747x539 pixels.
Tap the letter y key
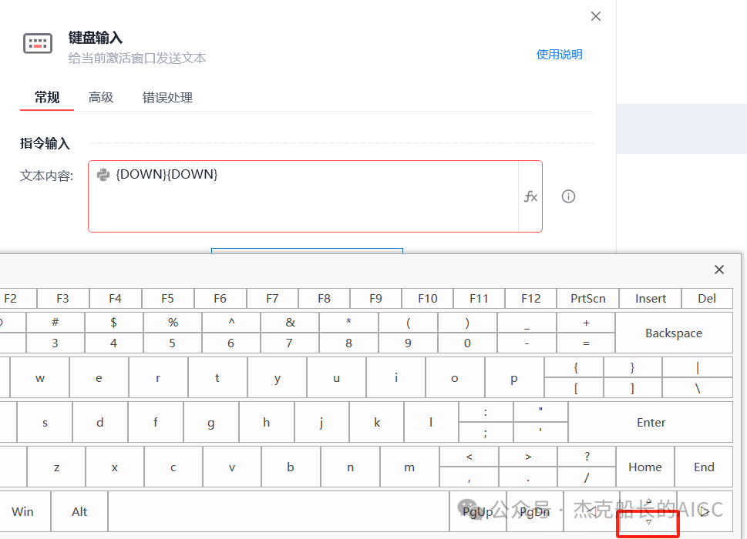point(278,378)
